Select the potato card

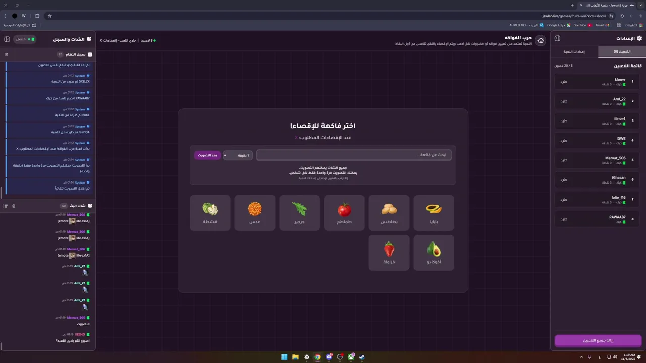pos(389,213)
